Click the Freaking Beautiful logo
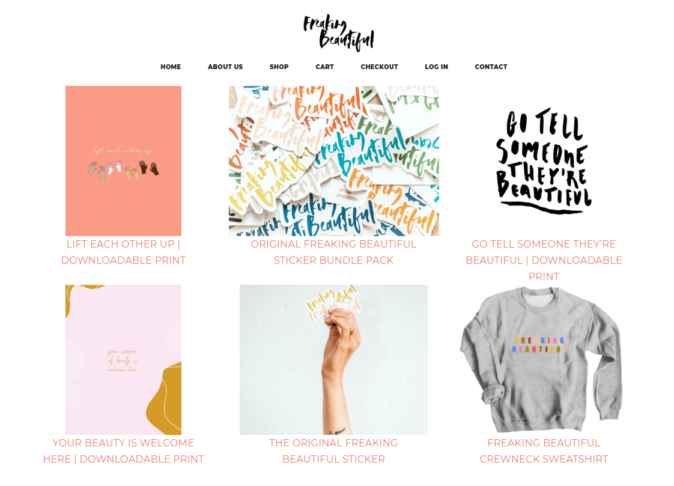Viewport: 674px width, 486px height. pyautogui.click(x=338, y=32)
